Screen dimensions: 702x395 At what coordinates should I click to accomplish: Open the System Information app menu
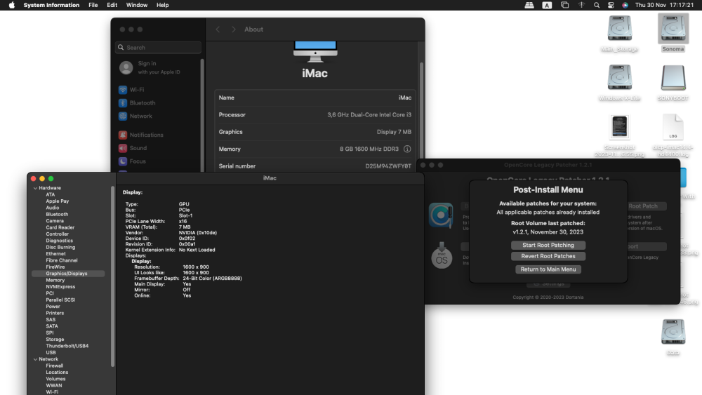pos(51,5)
